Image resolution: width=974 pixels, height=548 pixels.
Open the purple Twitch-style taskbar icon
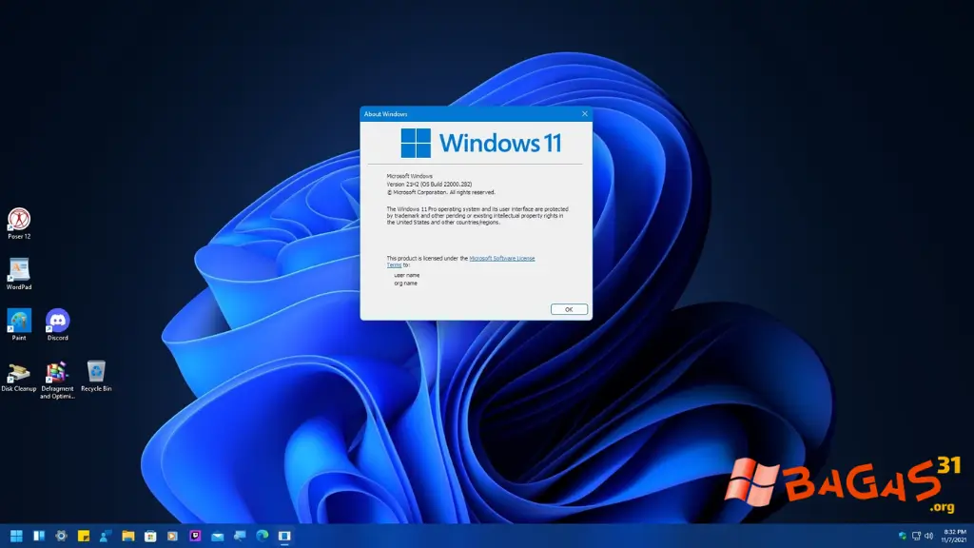[x=195, y=536]
